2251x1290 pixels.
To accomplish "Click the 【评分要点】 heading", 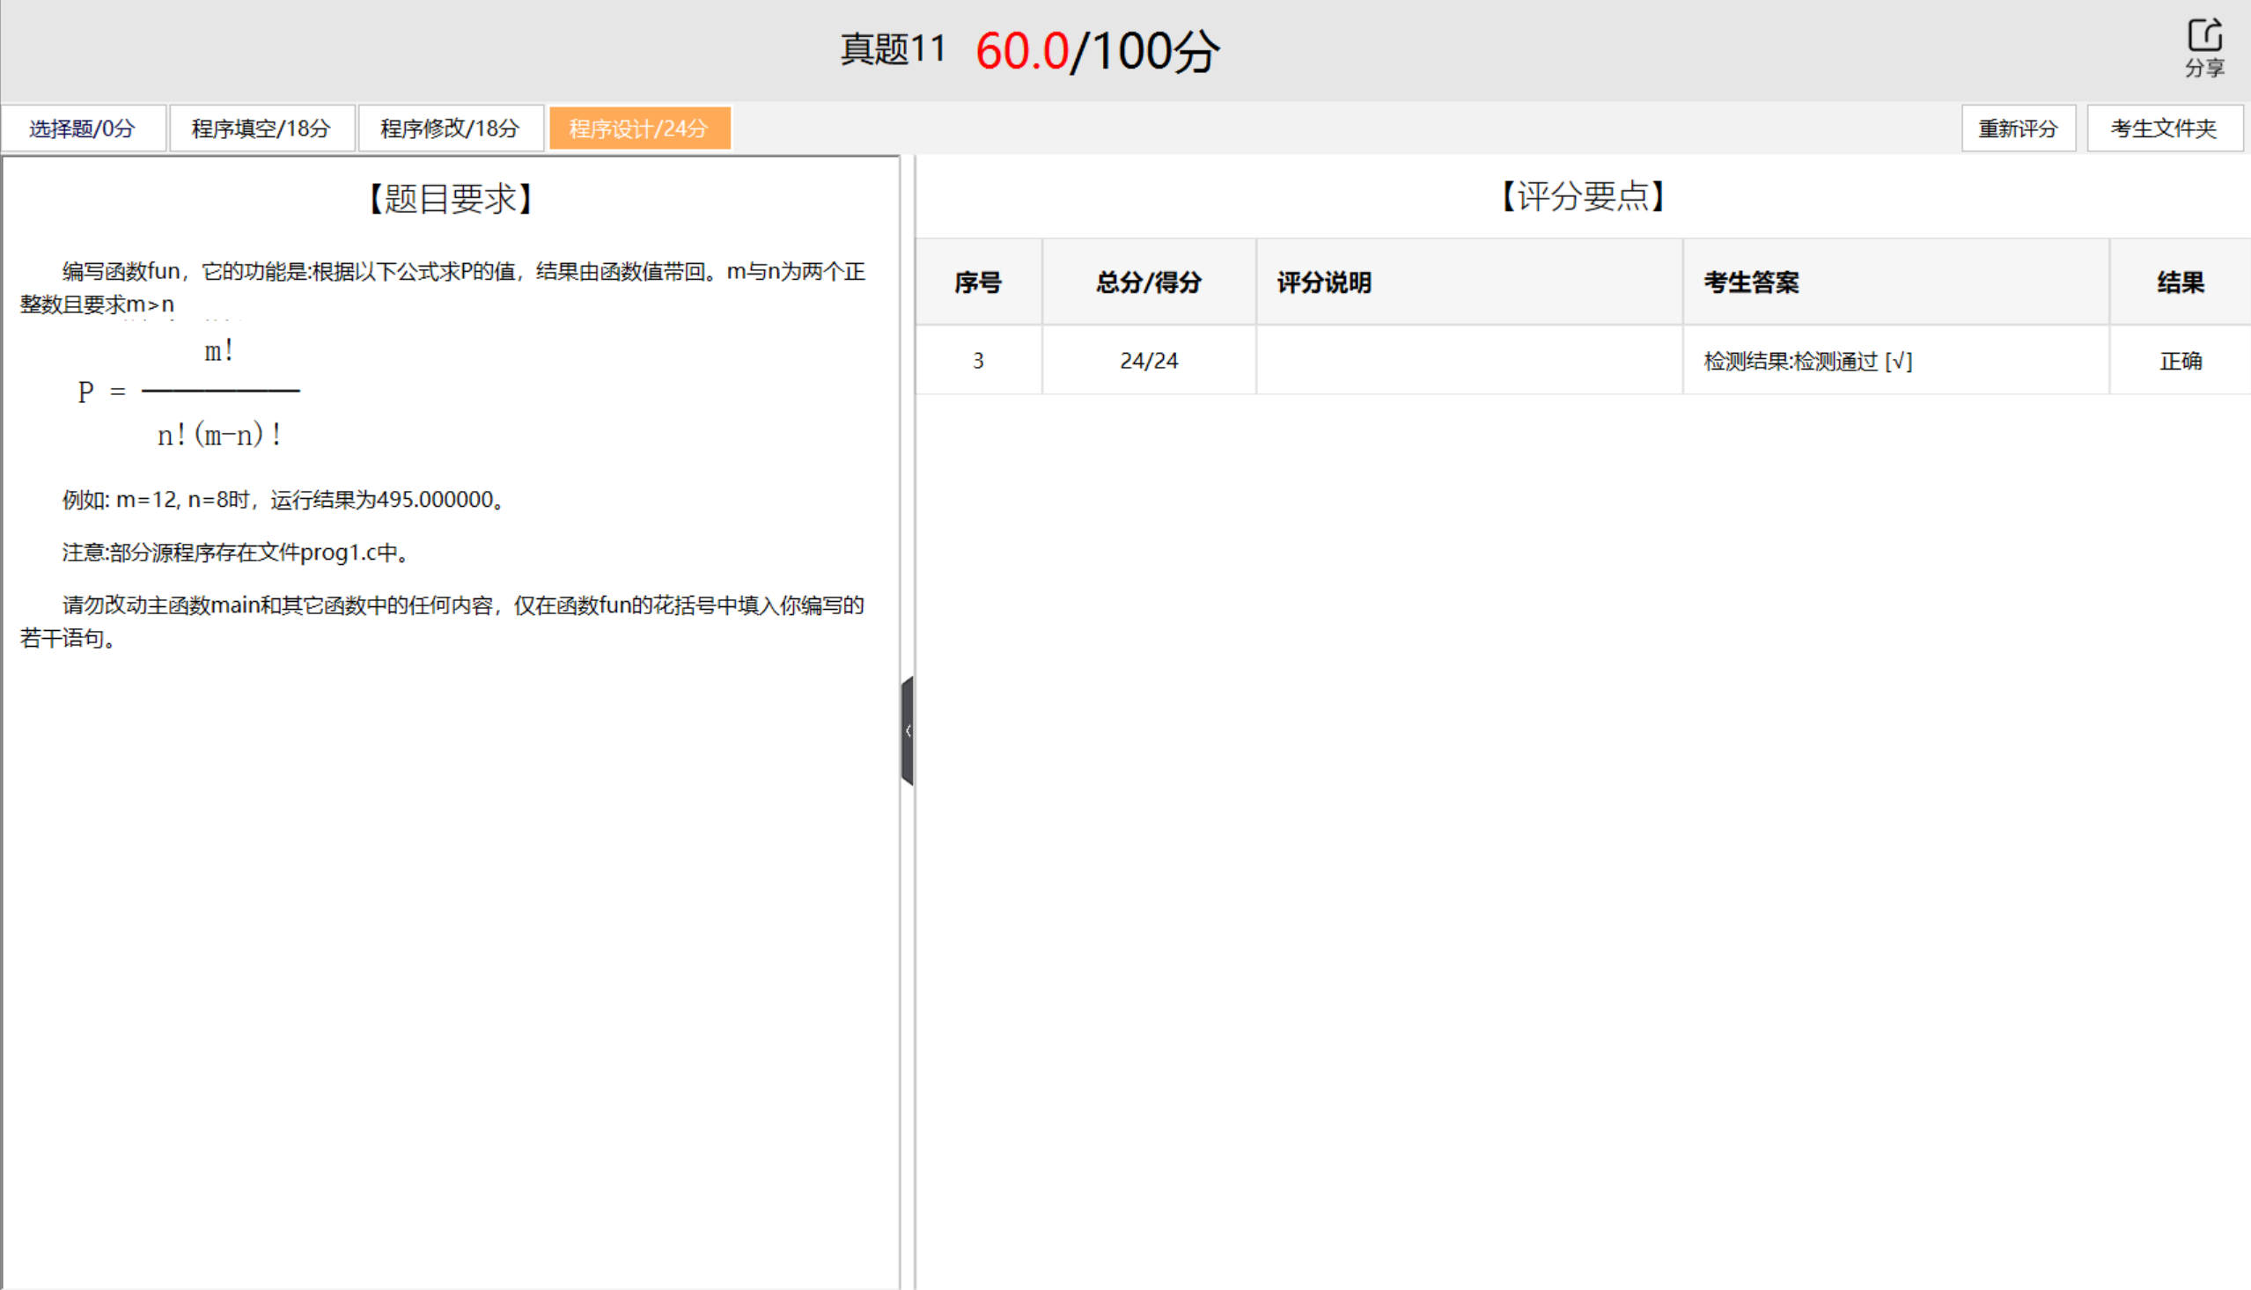I will 1583,196.
